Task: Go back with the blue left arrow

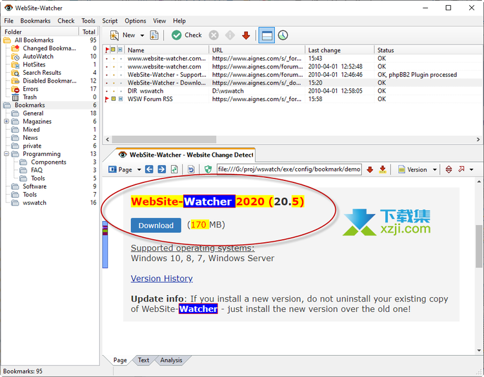Action: coord(149,169)
